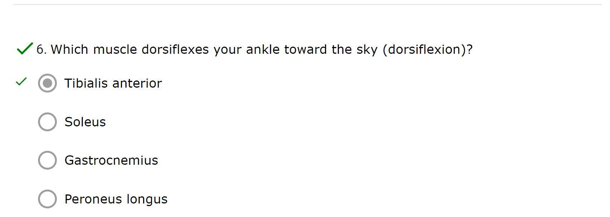The image size is (610, 217).
Task: Click the 'Gastrocnemius' answer label
Action: 111,160
